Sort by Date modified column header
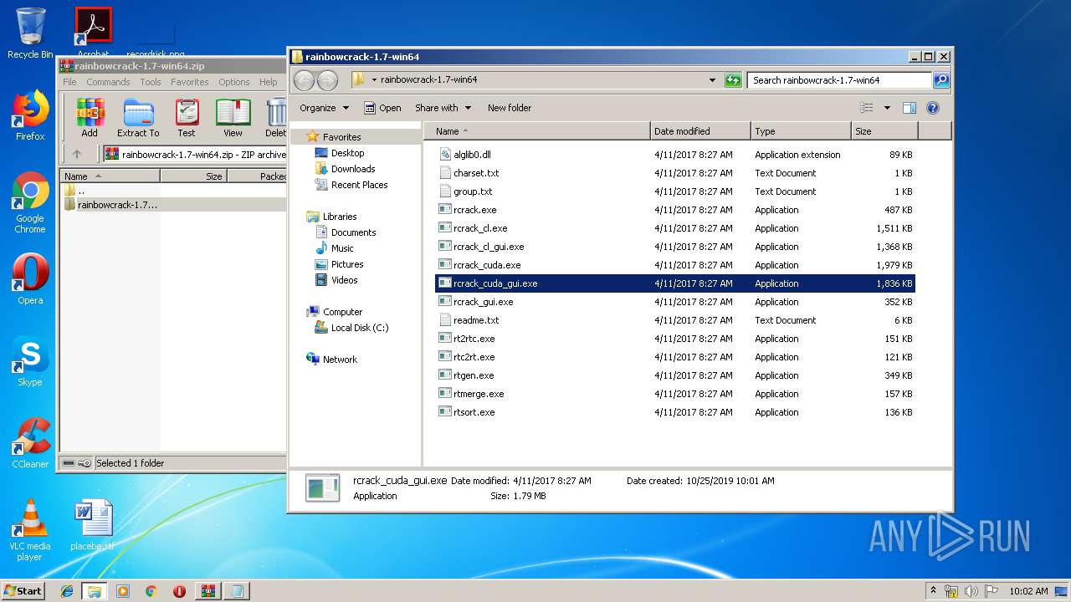1071x602 pixels. (x=700, y=131)
